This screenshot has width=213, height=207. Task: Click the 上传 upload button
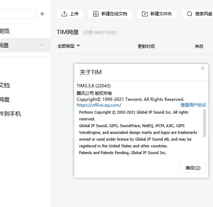click(70, 14)
